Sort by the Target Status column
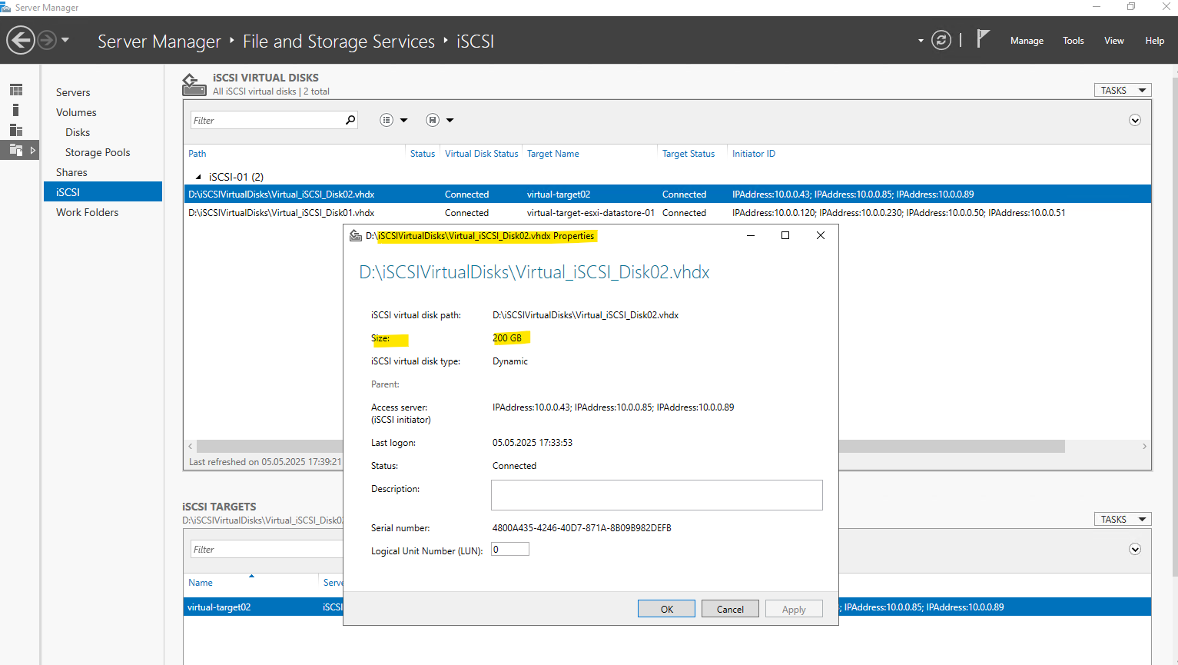Viewport: 1178px width, 665px height. (x=689, y=154)
